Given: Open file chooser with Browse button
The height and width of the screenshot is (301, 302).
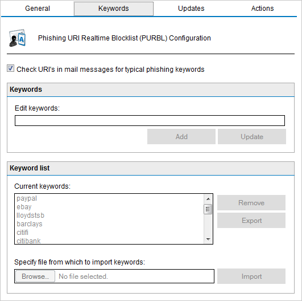Looking at the screenshot, I should 35,276.
